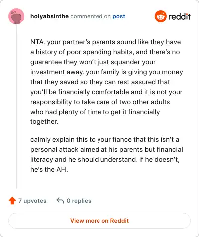199x237 pixels.
Task: Click the holyabsinthe pink avatar icon
Action: click(16, 16)
